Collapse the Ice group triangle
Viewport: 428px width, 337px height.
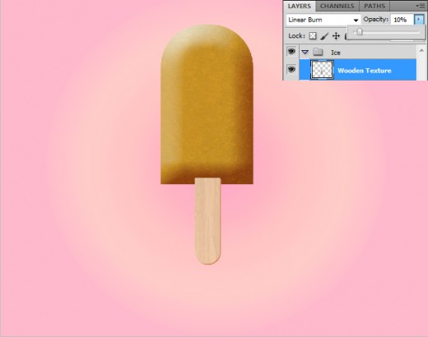coord(305,52)
